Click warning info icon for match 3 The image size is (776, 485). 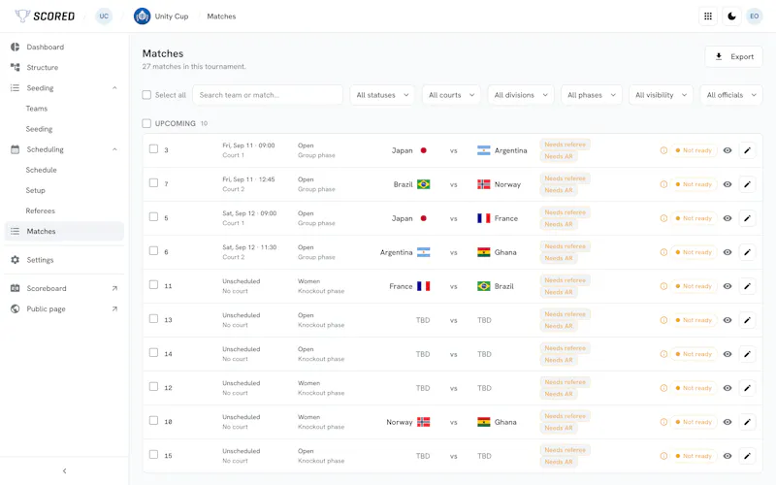pos(663,150)
